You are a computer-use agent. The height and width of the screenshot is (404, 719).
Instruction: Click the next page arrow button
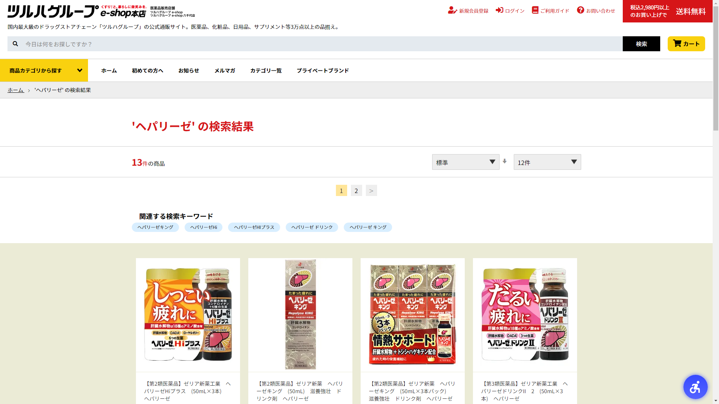click(x=371, y=190)
